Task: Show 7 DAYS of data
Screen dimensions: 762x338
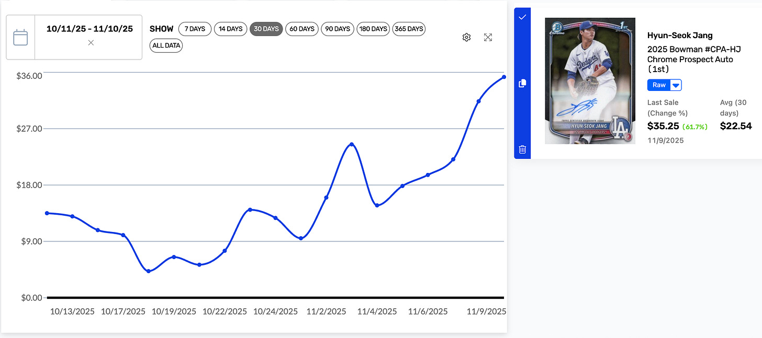Action: click(195, 29)
